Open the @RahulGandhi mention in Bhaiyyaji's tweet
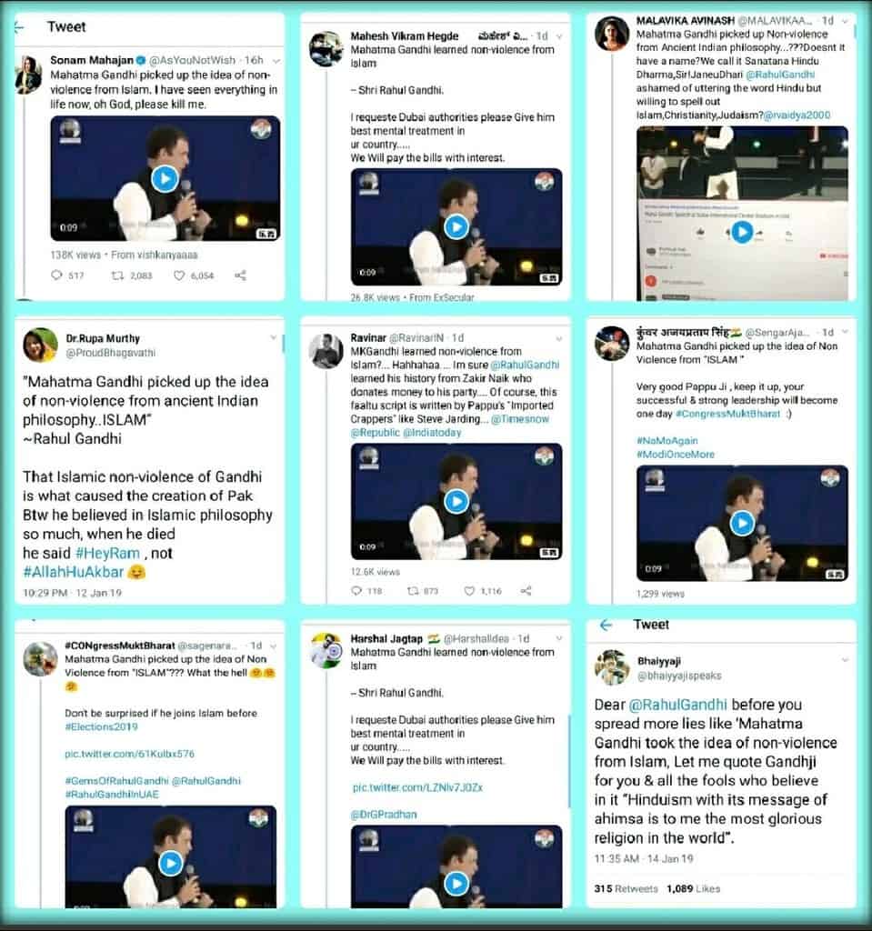The width and height of the screenshot is (872, 931). 677,705
